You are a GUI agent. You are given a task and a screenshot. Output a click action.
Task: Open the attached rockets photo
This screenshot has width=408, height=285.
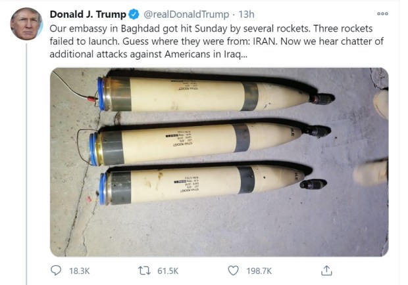[x=219, y=162]
